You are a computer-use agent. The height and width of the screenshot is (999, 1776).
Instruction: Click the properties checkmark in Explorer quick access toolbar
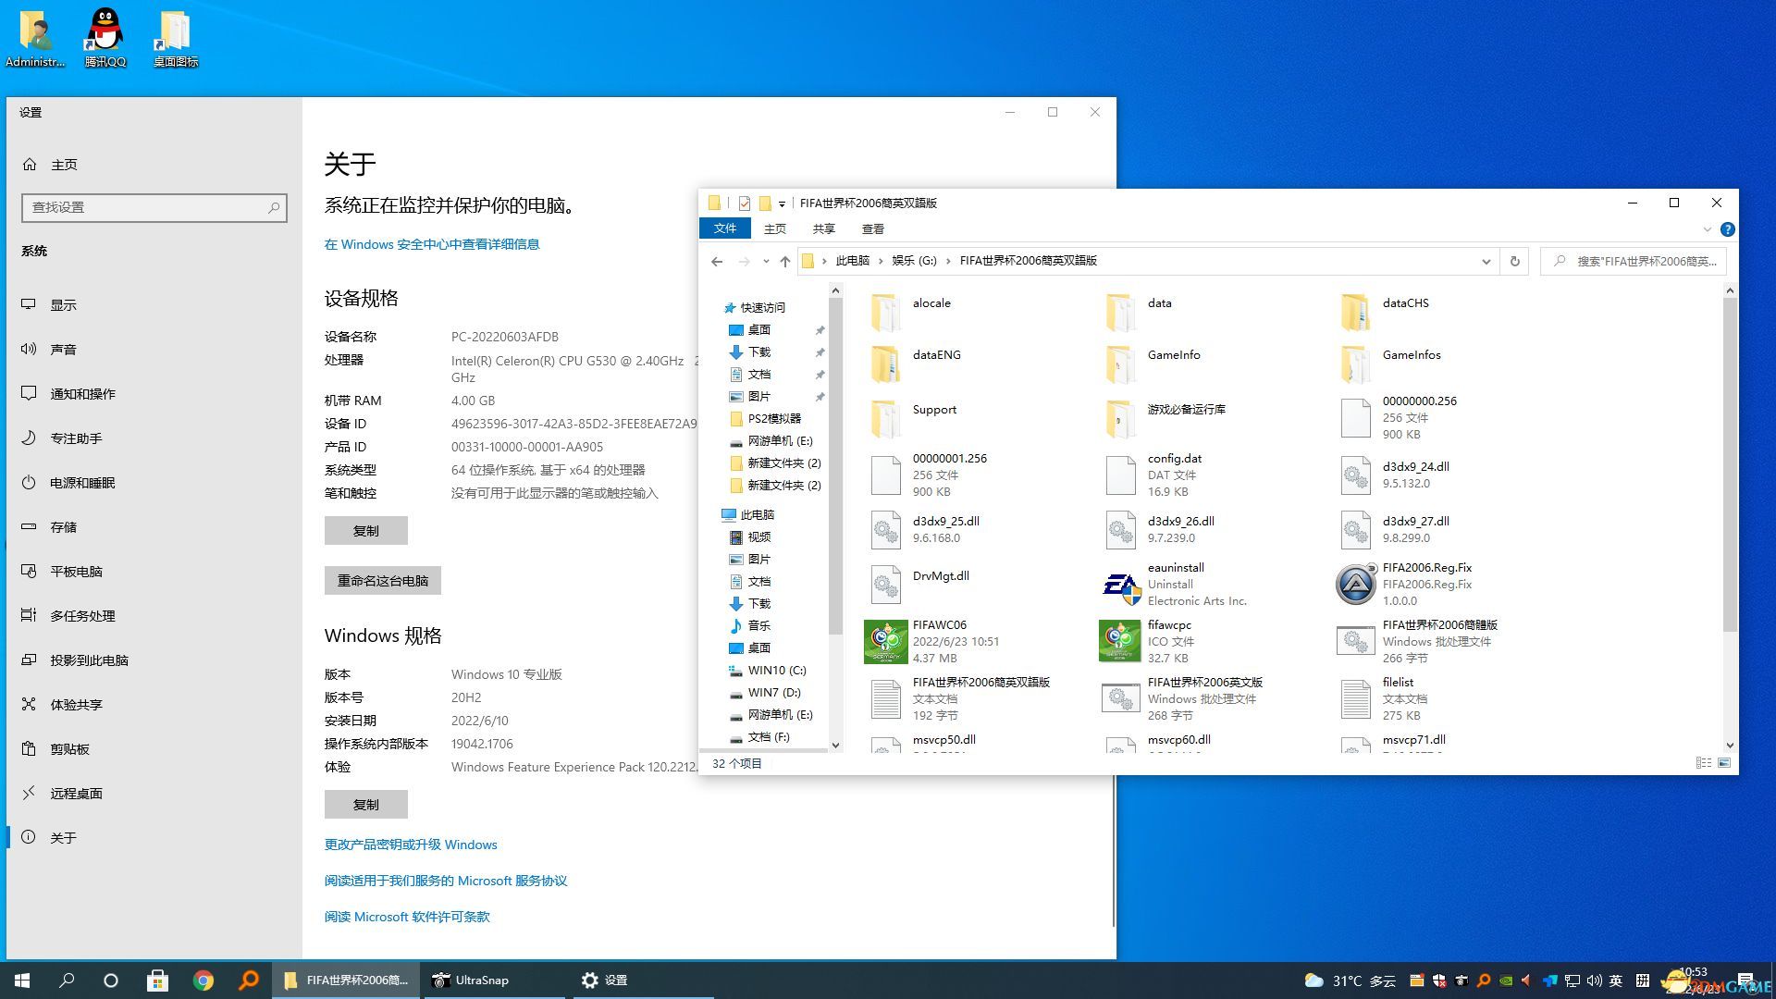click(x=745, y=203)
